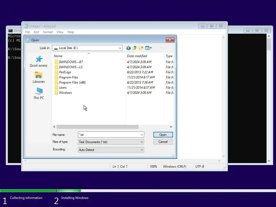Click Windows (CRLF) status entry

point(174,167)
